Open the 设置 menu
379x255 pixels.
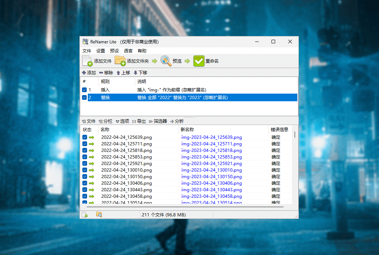(101, 51)
